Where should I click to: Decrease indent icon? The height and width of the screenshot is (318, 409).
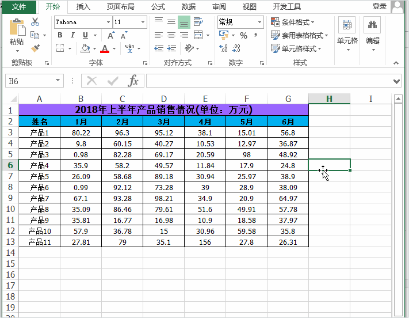159,48
